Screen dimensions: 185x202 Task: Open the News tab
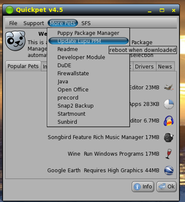(x=165, y=66)
